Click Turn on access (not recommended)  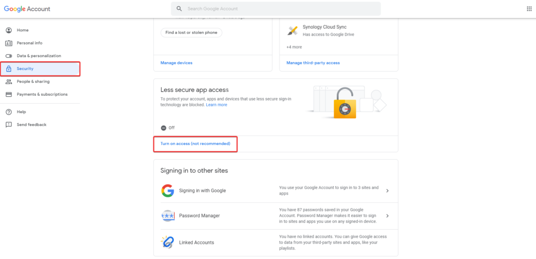pyautogui.click(x=195, y=143)
